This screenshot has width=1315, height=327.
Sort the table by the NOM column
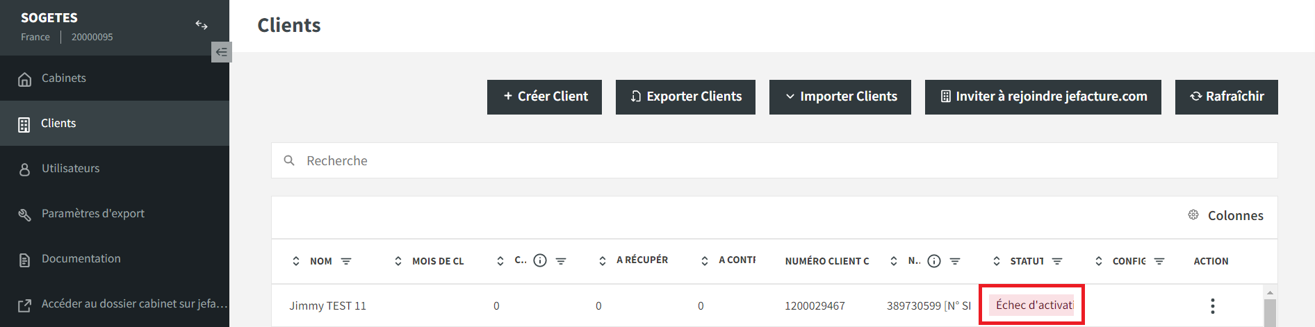point(296,261)
